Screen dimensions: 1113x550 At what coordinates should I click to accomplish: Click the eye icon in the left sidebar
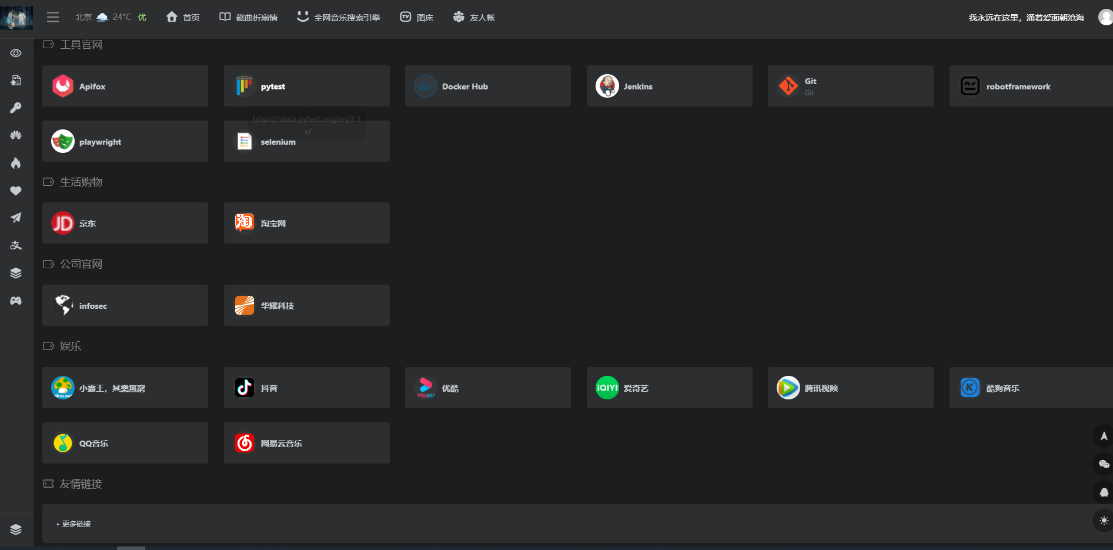tap(16, 53)
